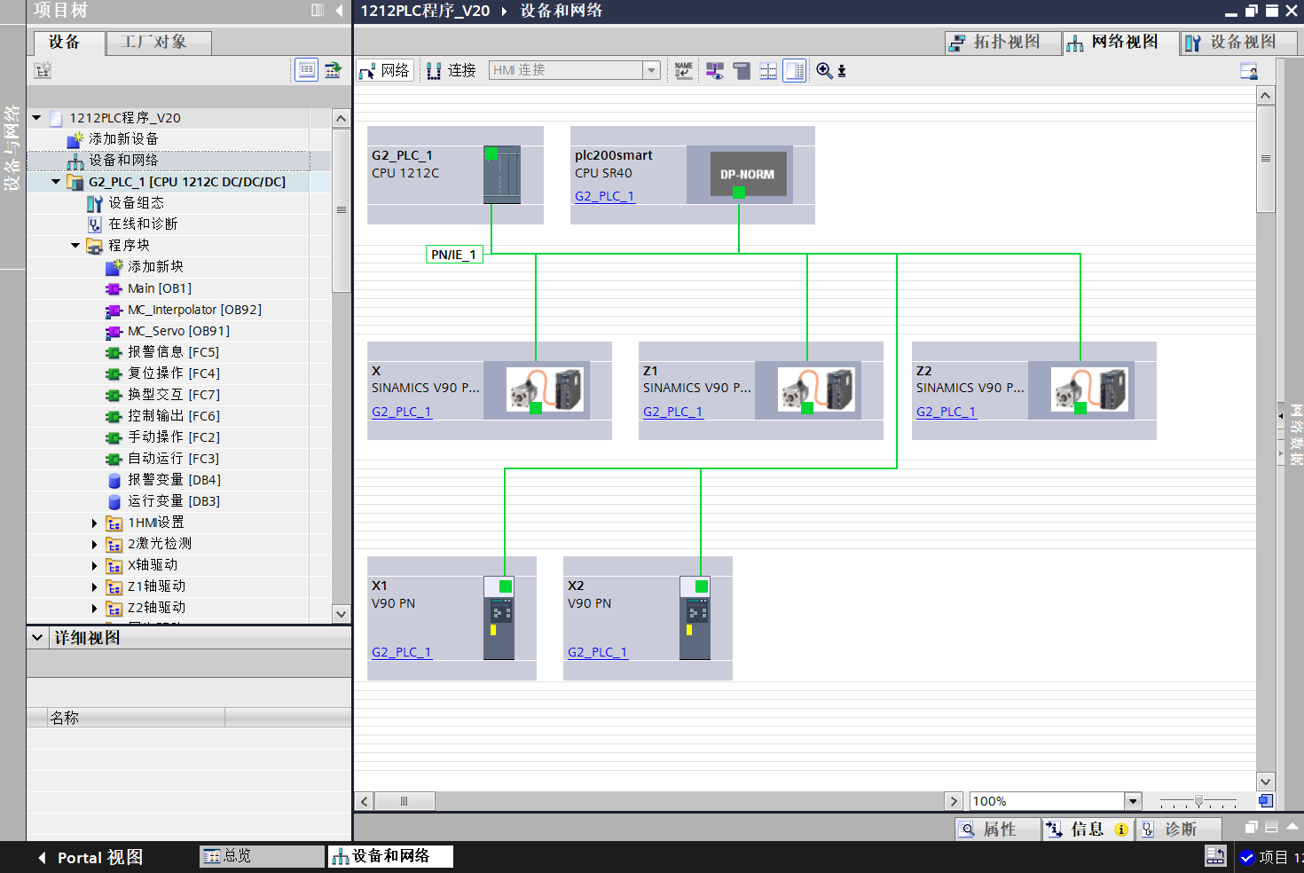Select 添加新设备 in project tree
The width and height of the screenshot is (1304, 873).
(x=123, y=138)
